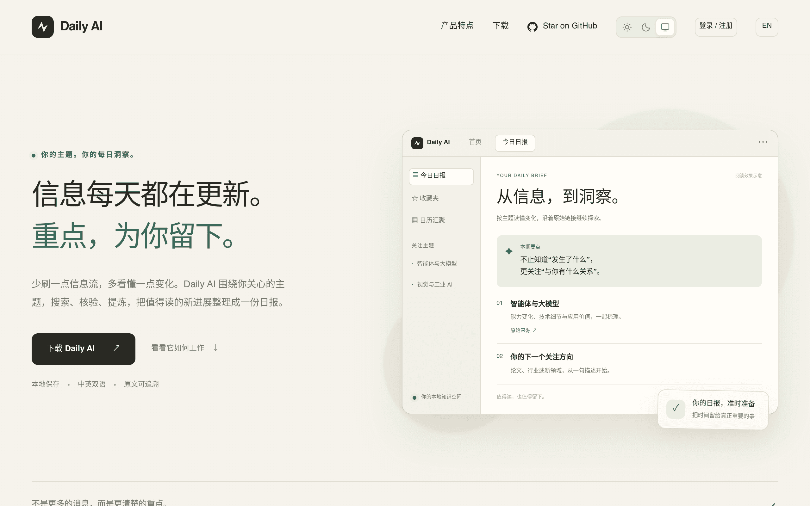810x506 pixels.
Task: Open the three-dots menu in preview window
Action: tap(763, 142)
